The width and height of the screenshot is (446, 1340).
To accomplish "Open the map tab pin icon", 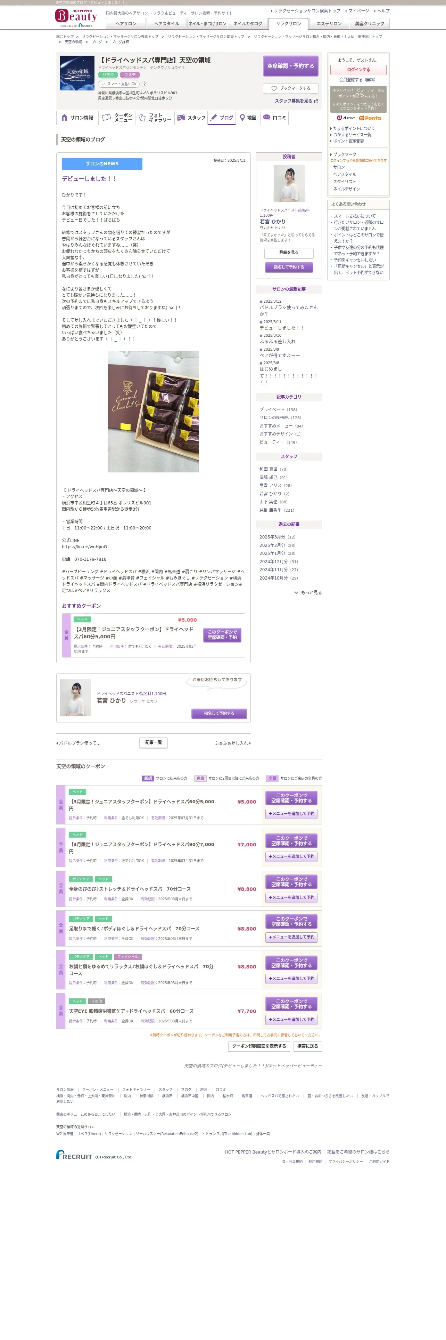I will 242,118.
